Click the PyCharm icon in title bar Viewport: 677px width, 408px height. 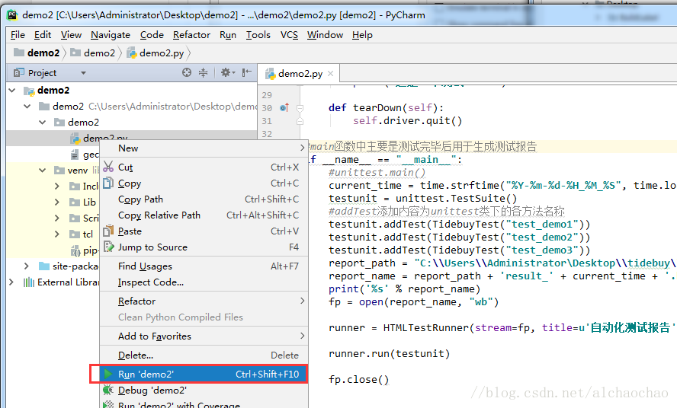[12, 15]
